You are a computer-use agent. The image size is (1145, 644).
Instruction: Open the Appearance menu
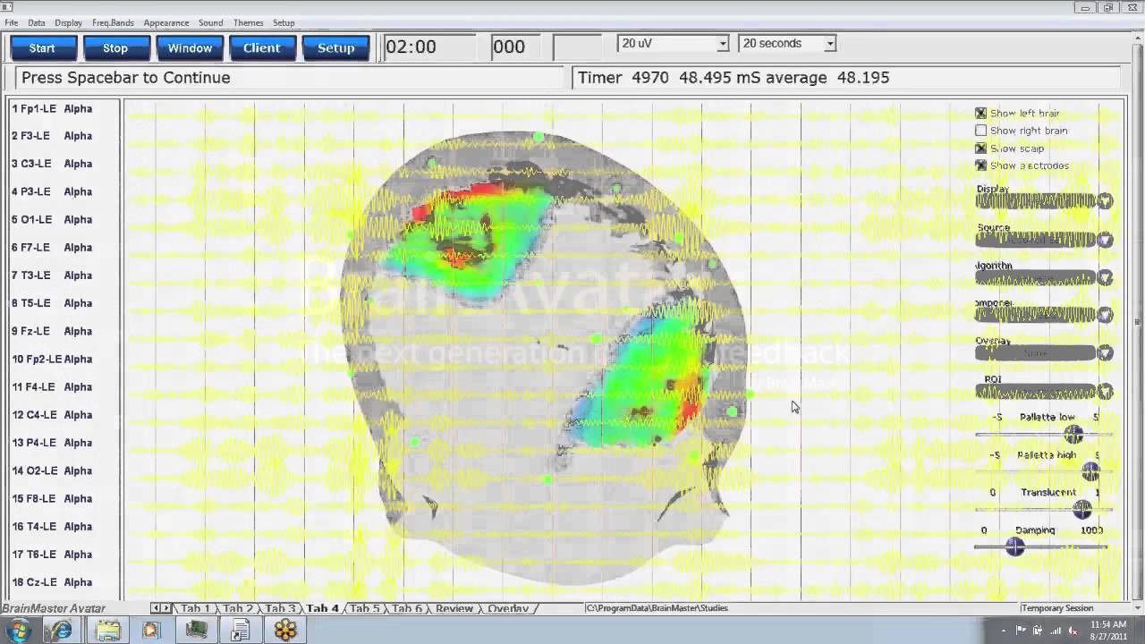click(x=166, y=22)
